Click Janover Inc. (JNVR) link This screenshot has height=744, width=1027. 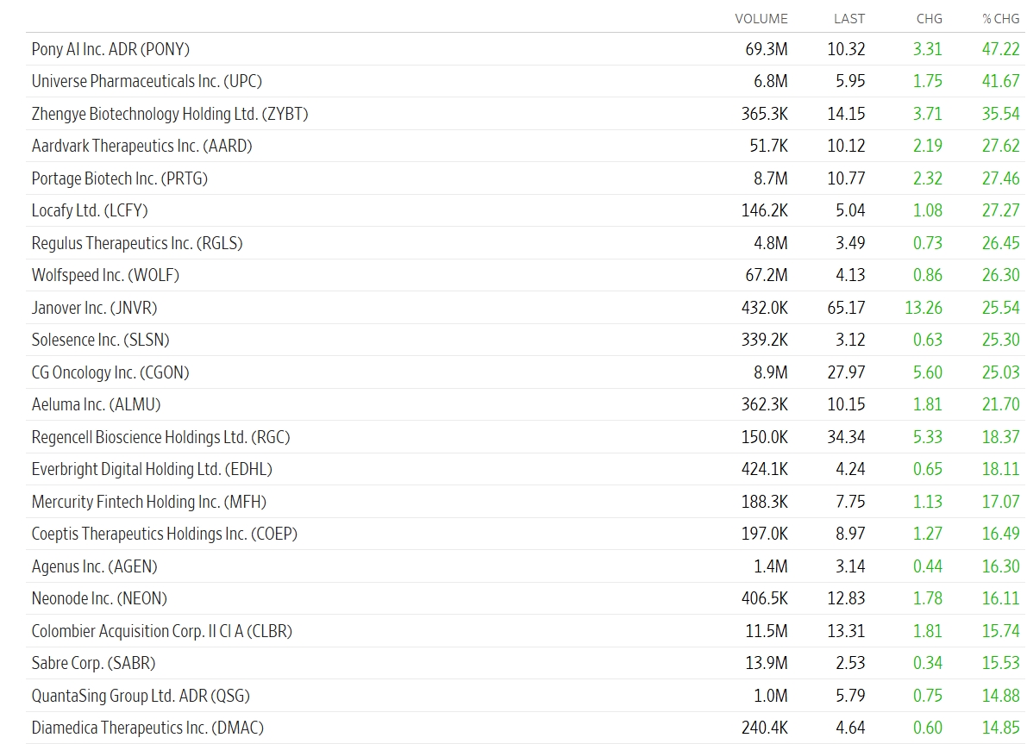(94, 308)
